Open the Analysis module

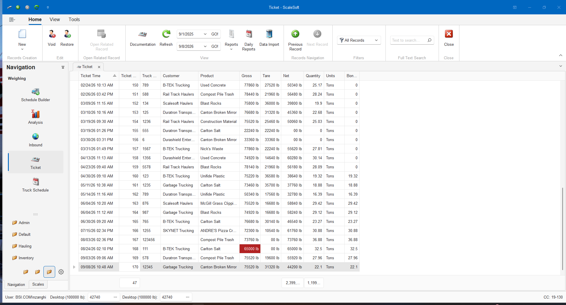point(36,117)
